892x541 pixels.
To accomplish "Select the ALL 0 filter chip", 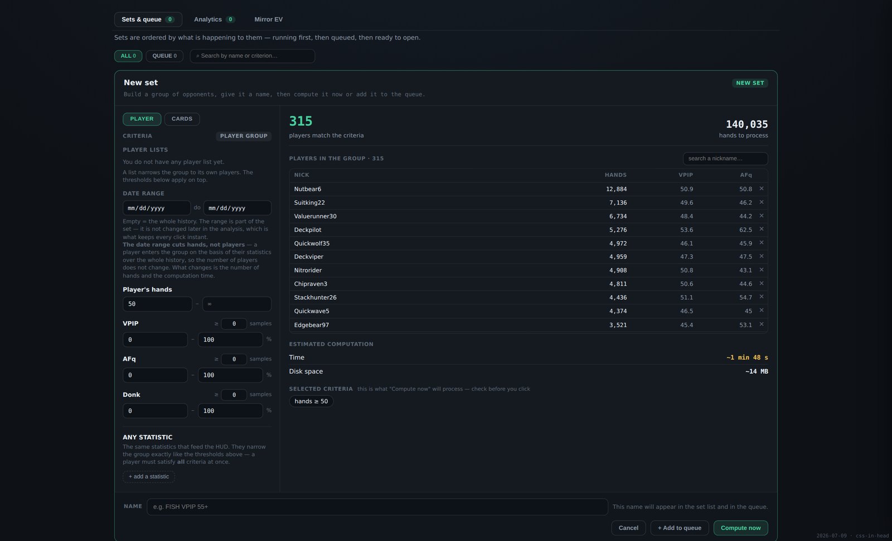I will click(128, 56).
